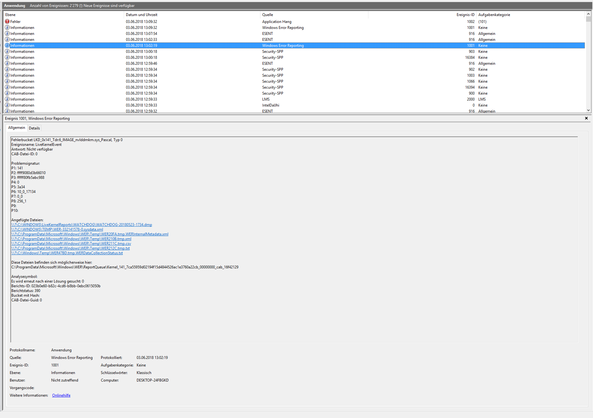Select the LMS event with ID 2000
Viewport: 593px width, 418px height.
coord(295,99)
